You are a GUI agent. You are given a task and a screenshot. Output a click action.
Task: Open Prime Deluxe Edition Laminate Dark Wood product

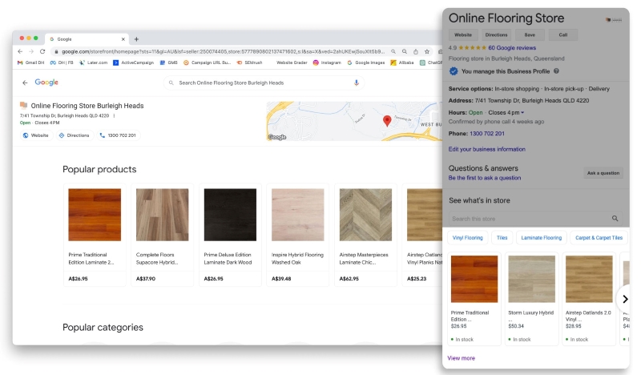[x=230, y=235]
